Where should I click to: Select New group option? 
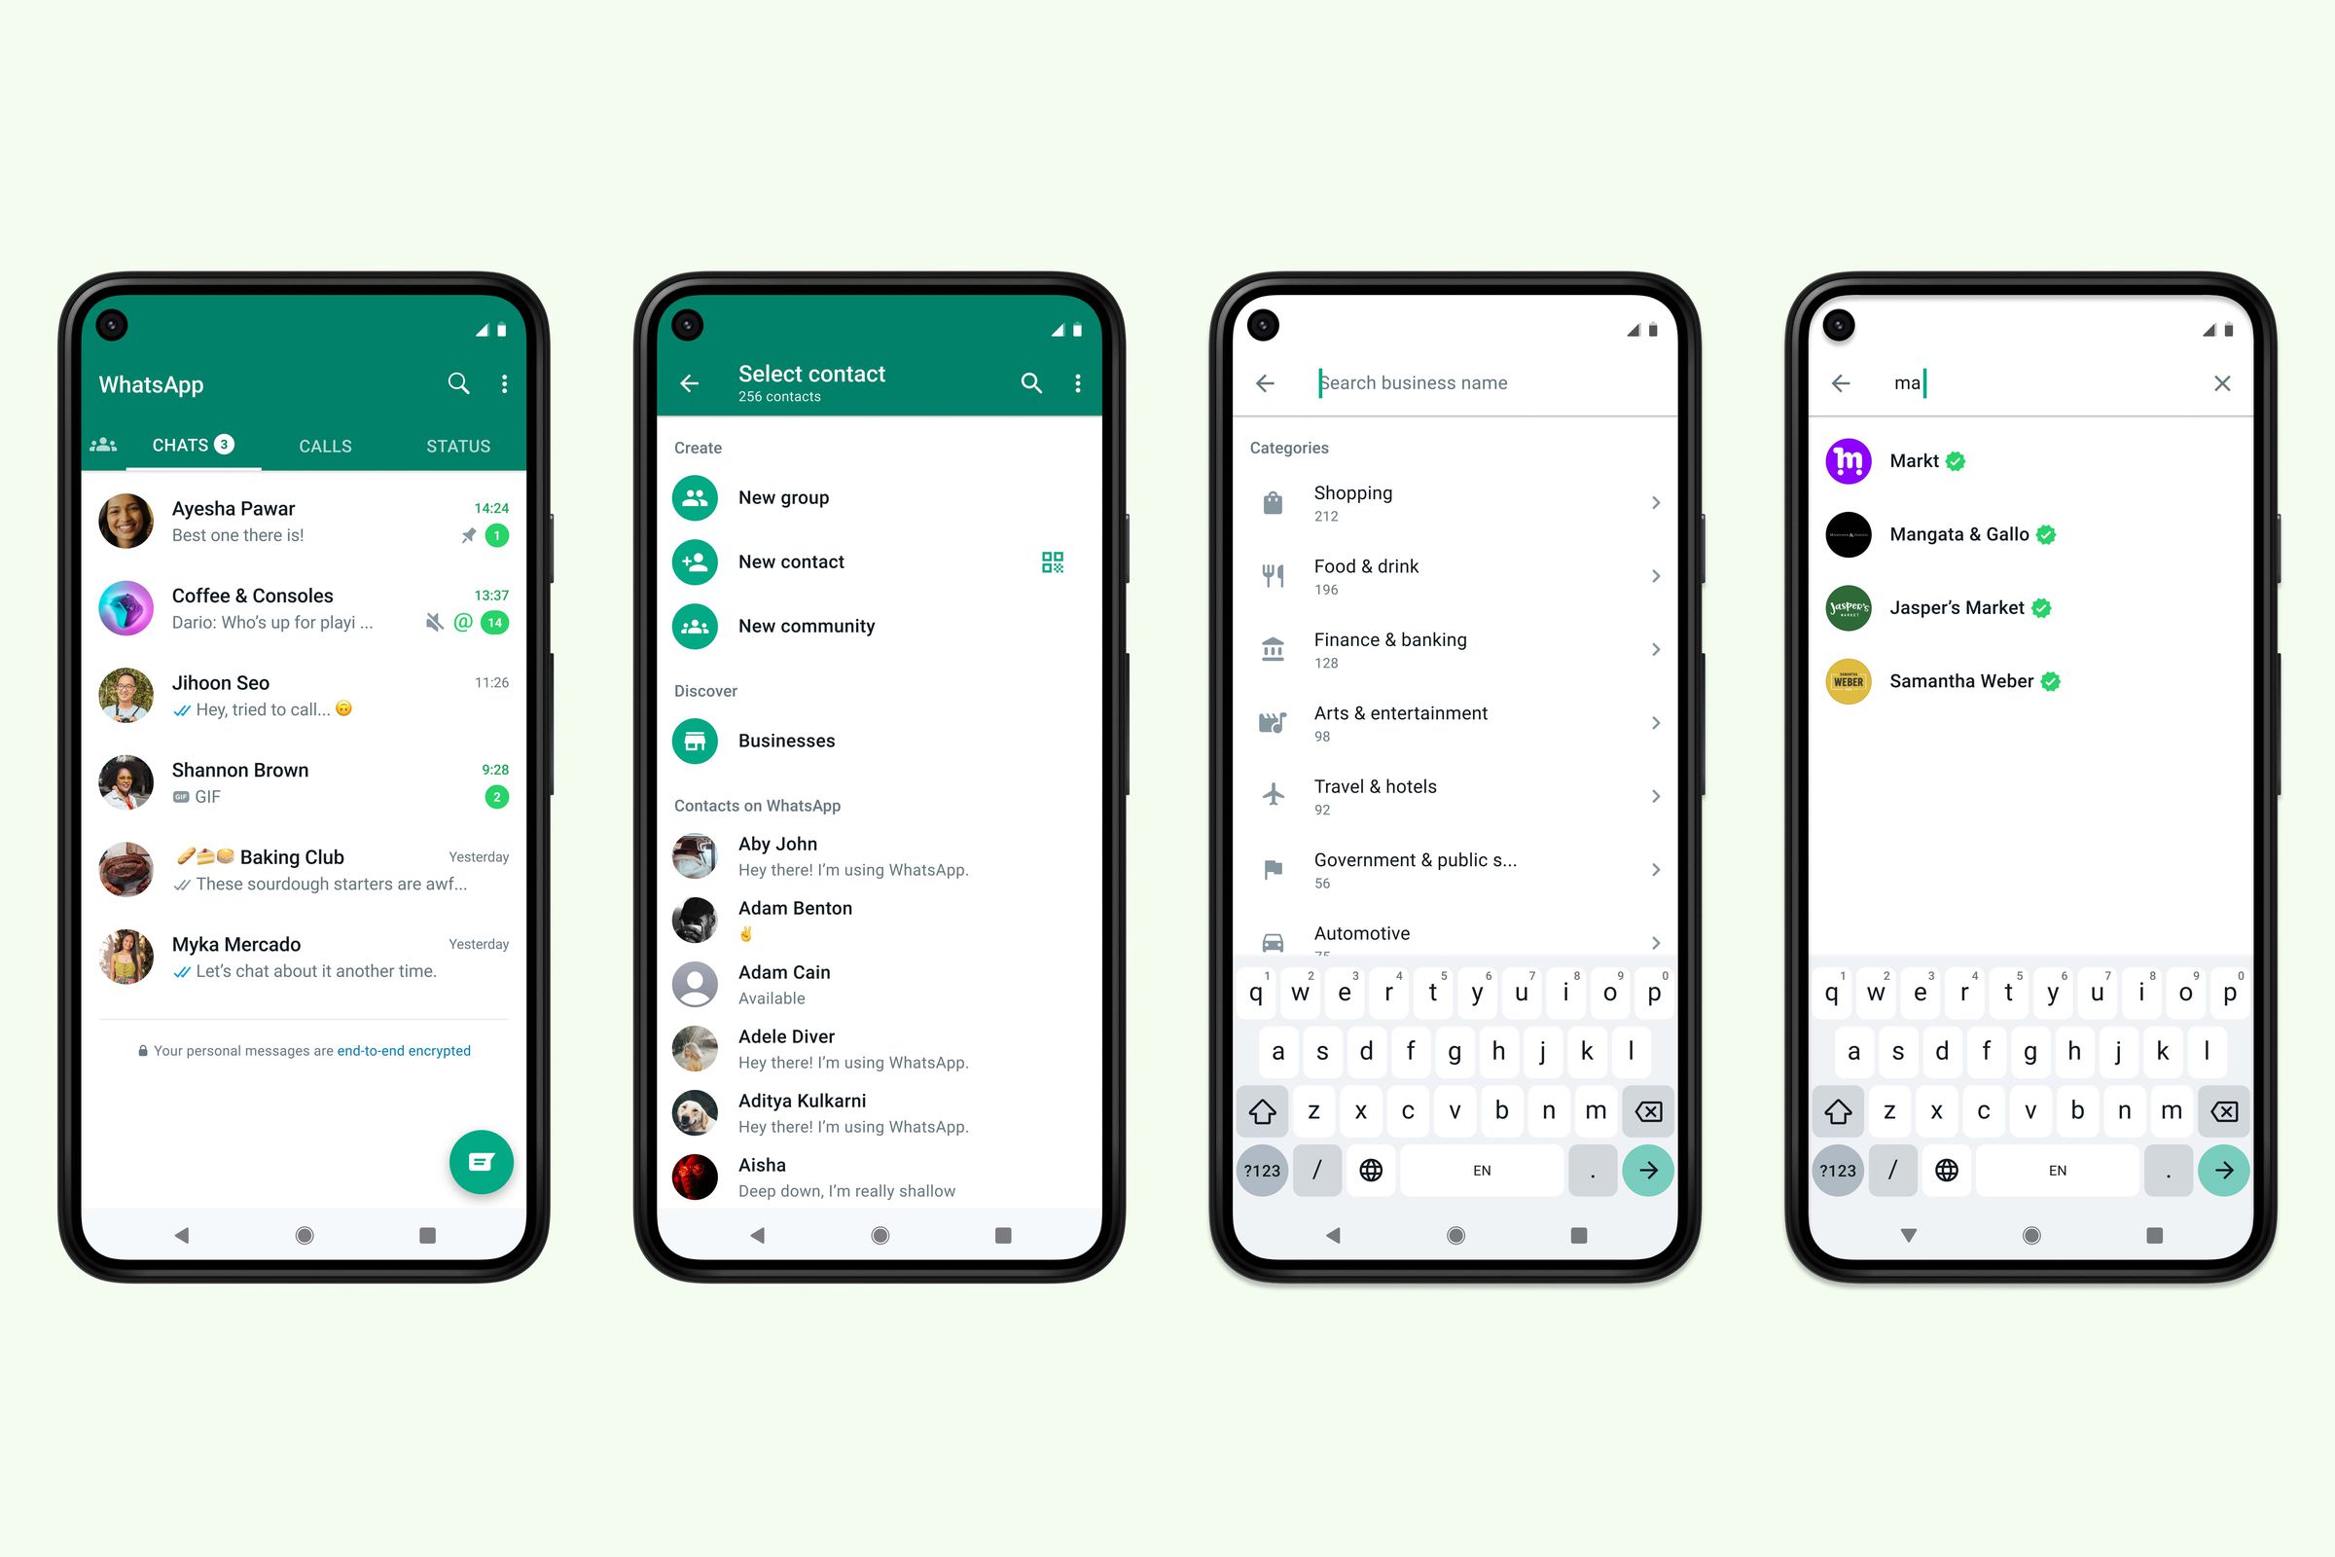[x=782, y=497]
